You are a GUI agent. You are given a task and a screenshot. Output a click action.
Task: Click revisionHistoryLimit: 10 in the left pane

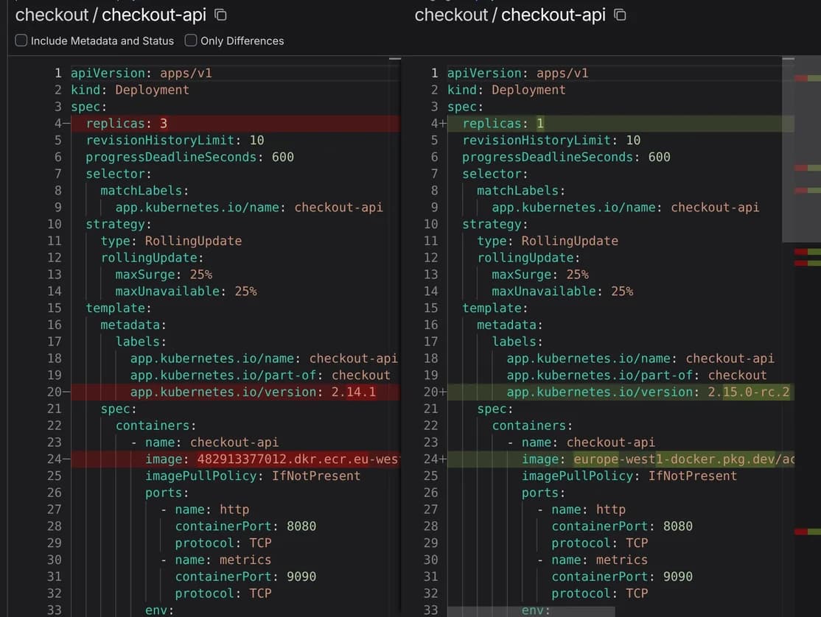[175, 140]
